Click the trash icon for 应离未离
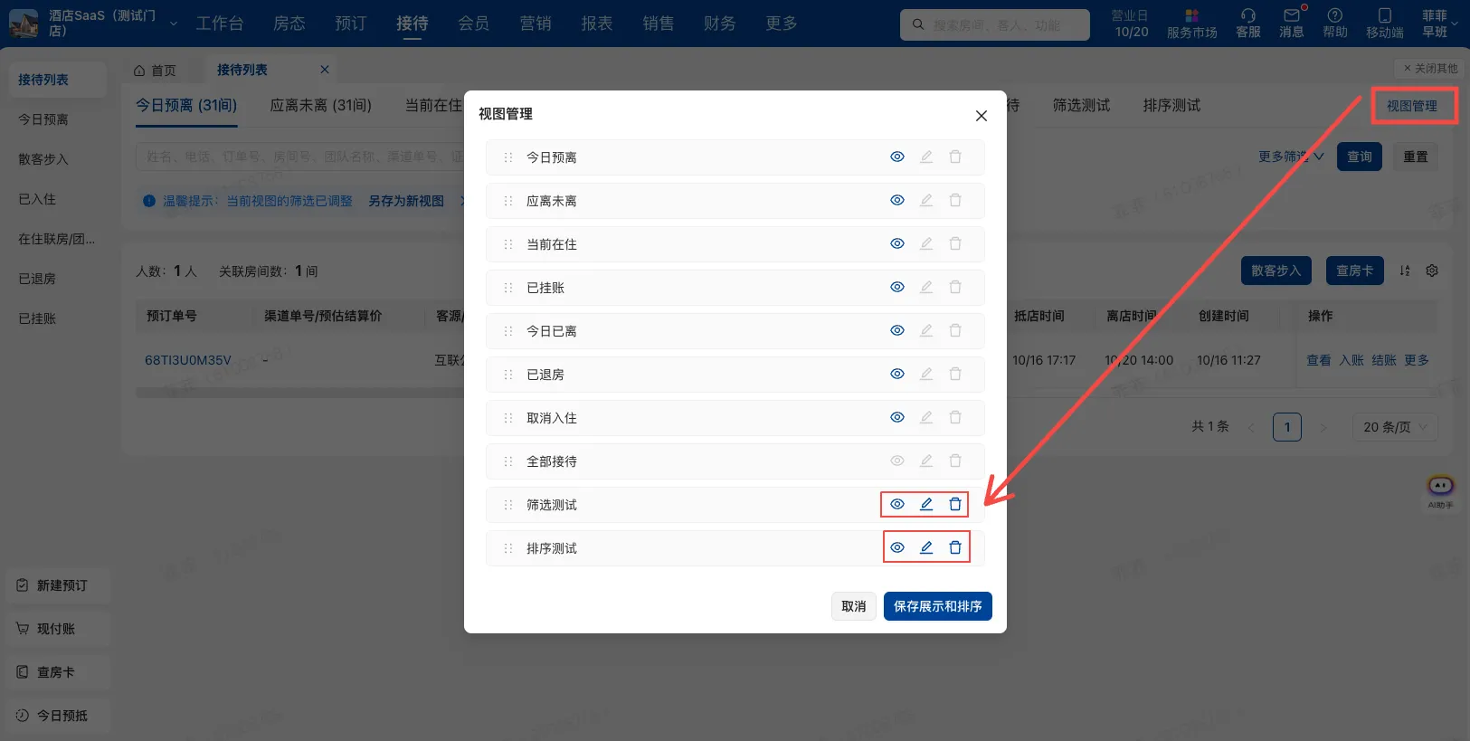The width and height of the screenshot is (1470, 741). (955, 200)
